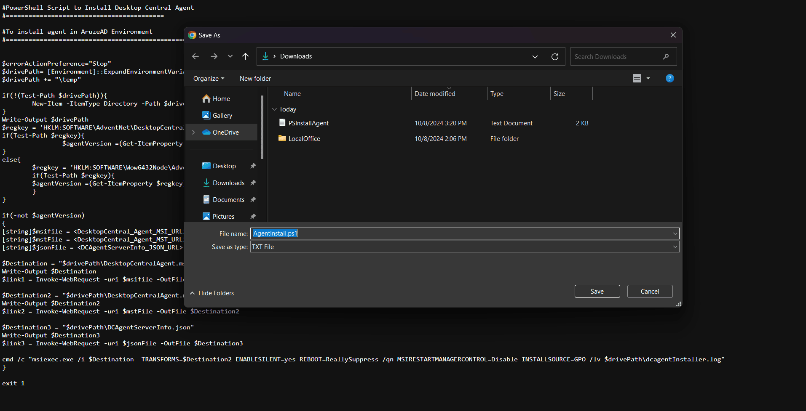Hide Folders pane toggle
806x411 pixels.
(x=212, y=293)
